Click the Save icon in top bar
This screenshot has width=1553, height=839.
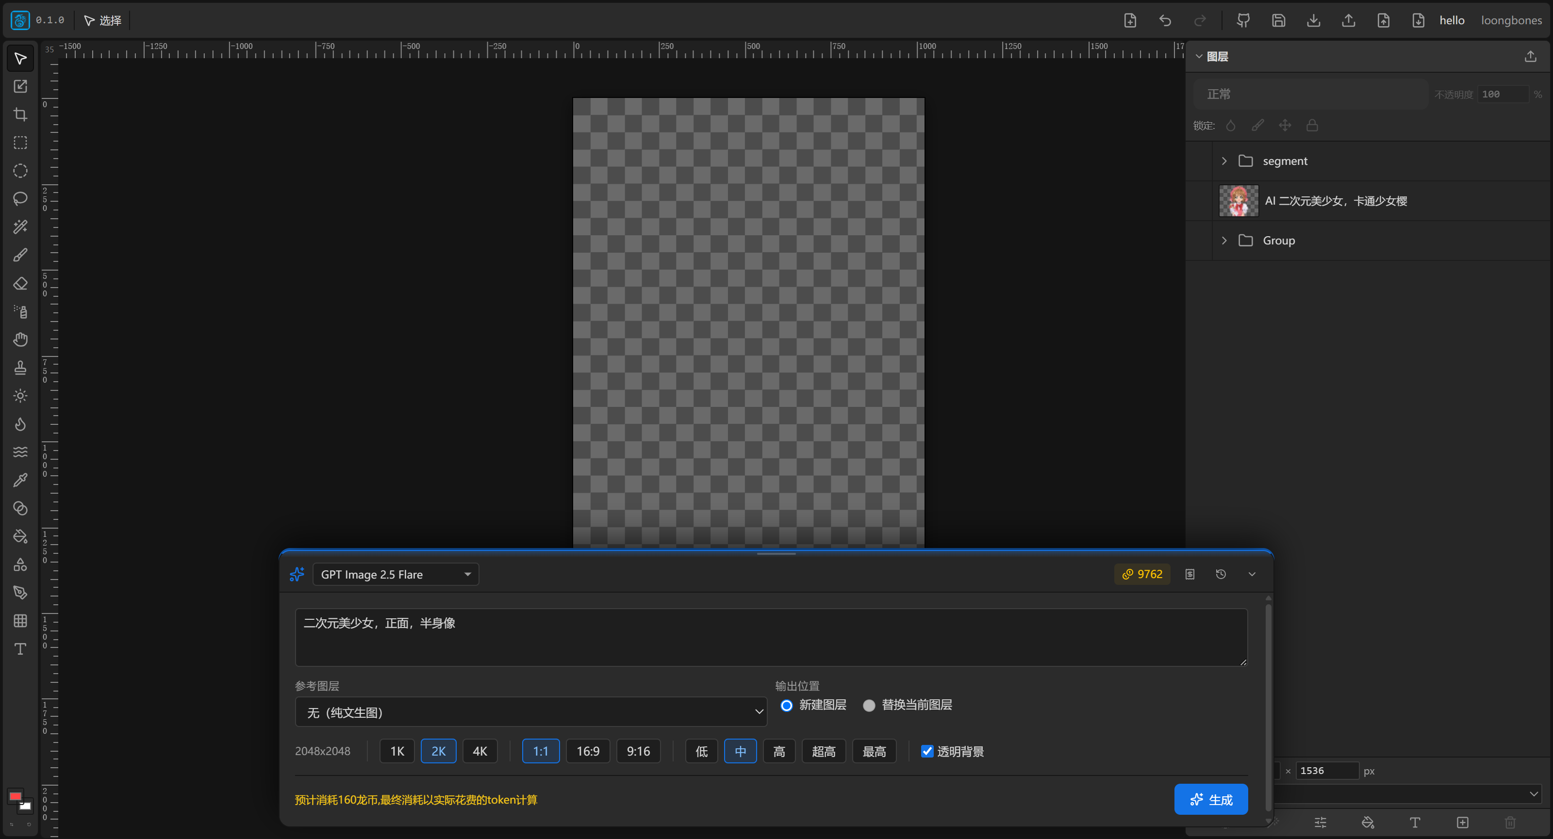click(1278, 20)
